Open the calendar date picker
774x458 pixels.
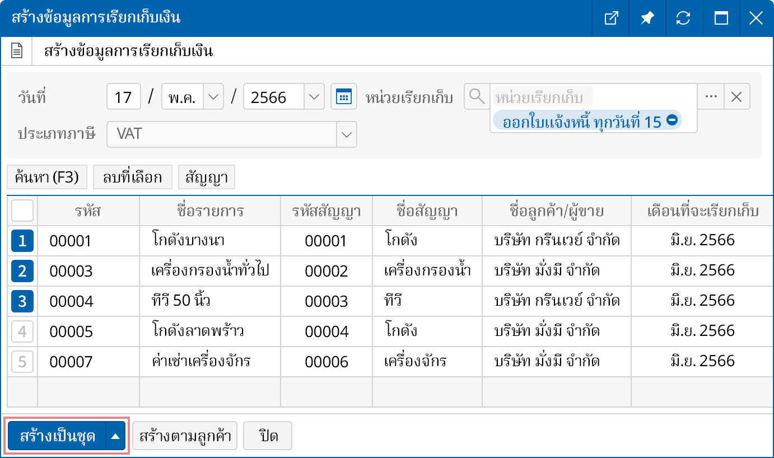[343, 96]
